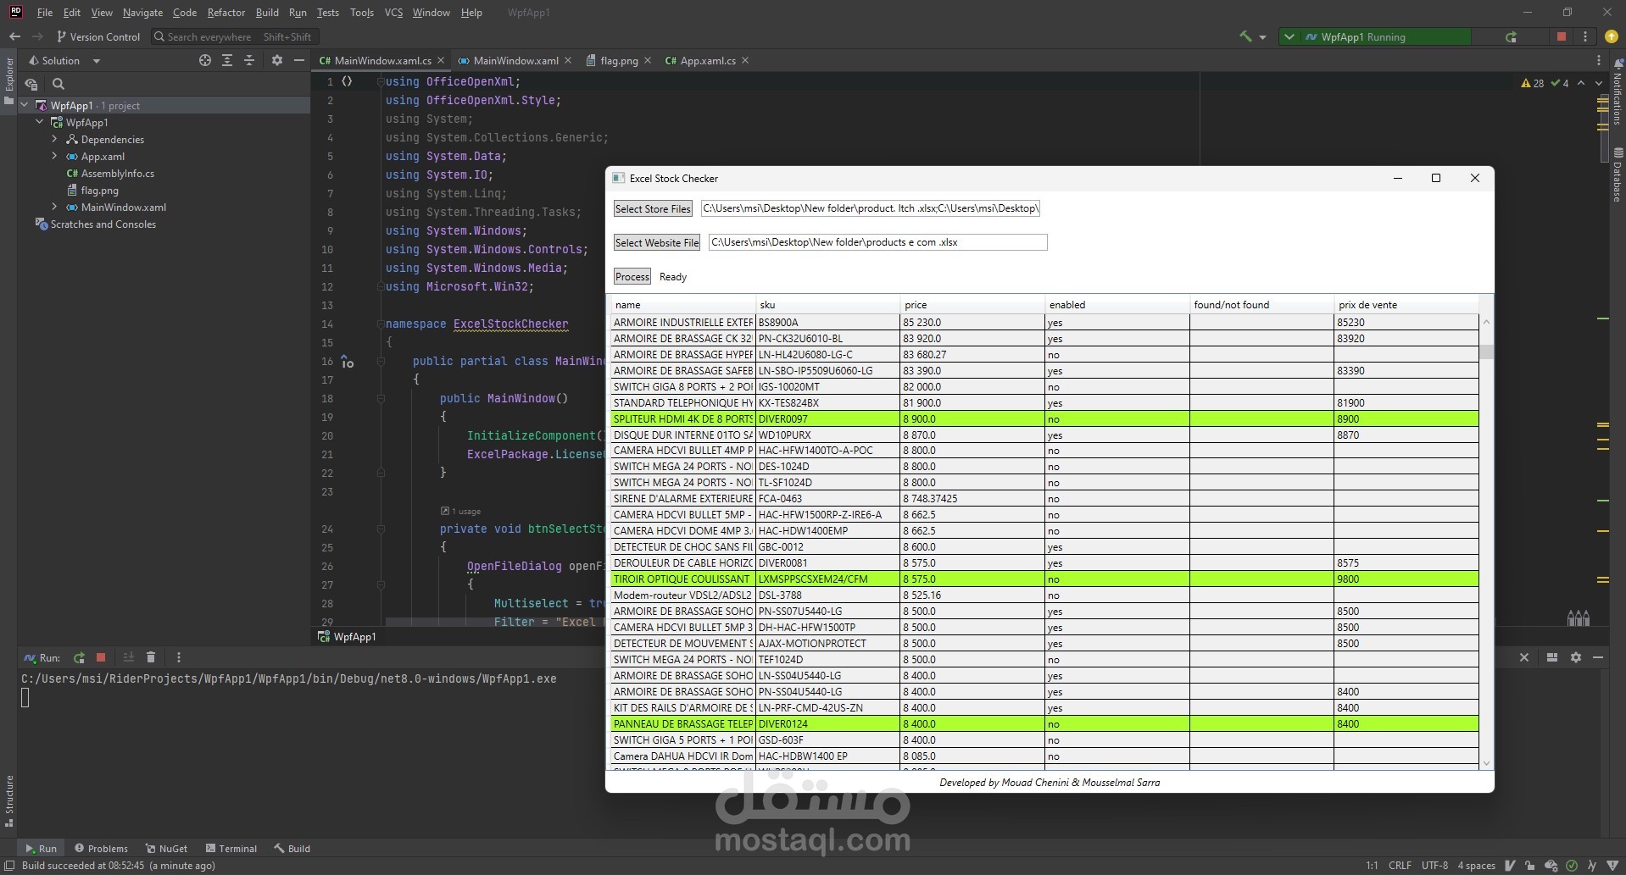Click the 'prix de vente' column header
This screenshot has height=875, width=1626.
[x=1406, y=304]
